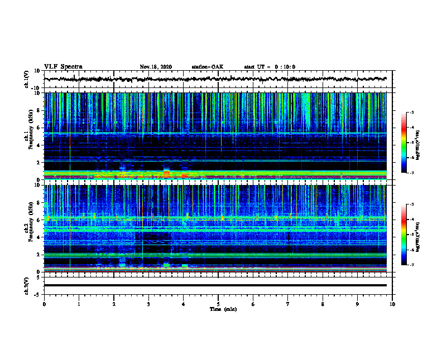Select the date text "Nov.18, 2020"
The width and height of the screenshot is (442, 341).
tap(156, 67)
